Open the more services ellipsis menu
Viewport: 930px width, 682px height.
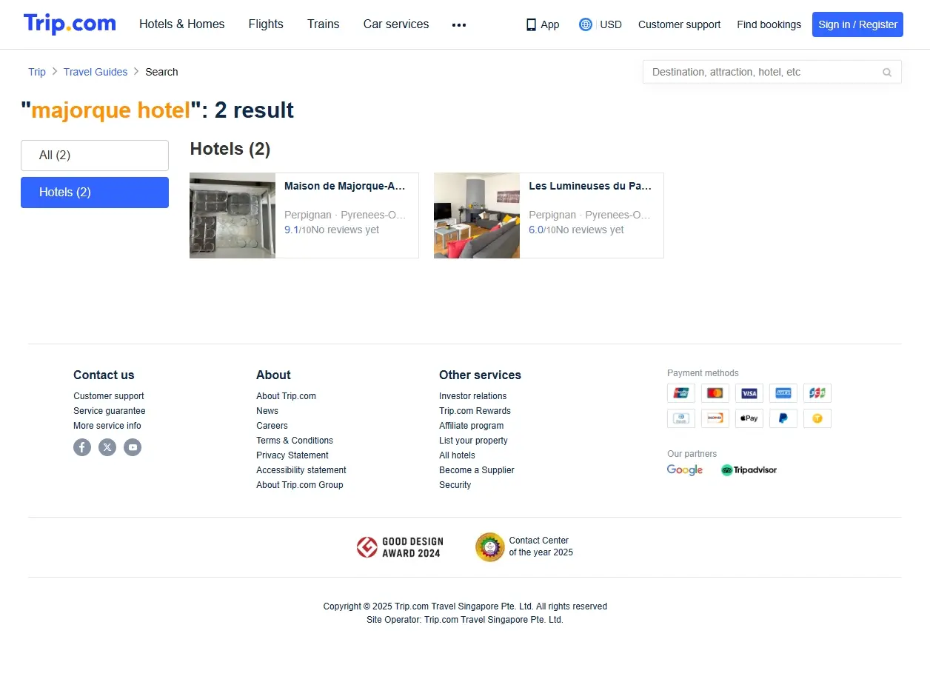coord(459,24)
